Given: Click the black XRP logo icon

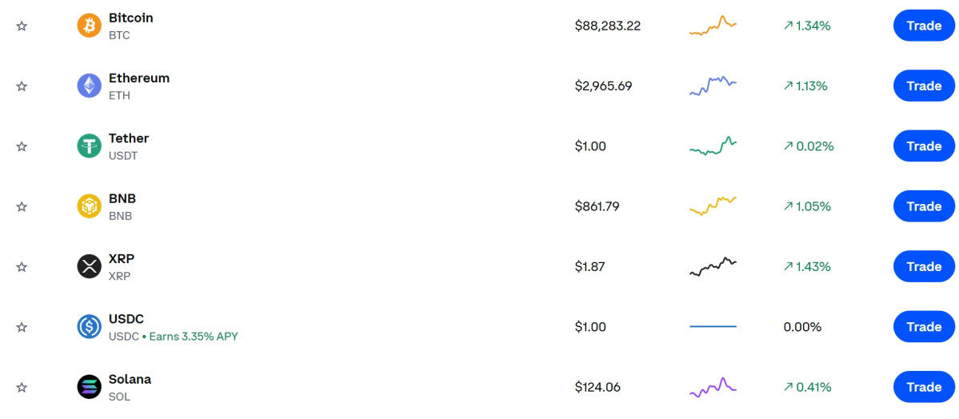Looking at the screenshot, I should pyautogui.click(x=89, y=266).
